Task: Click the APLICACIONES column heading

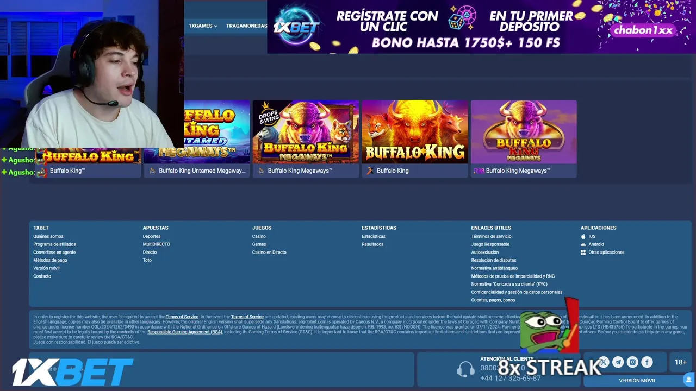Action: [598, 228]
